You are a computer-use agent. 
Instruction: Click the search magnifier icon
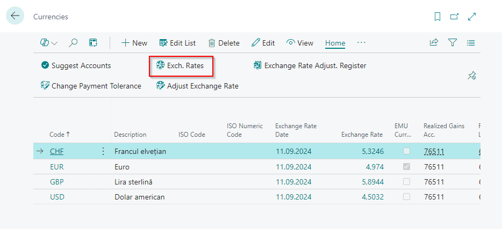pyautogui.click(x=74, y=43)
